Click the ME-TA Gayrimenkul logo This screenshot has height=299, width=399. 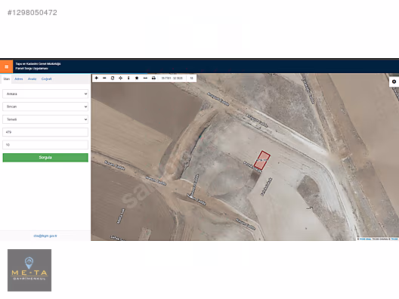click(29, 270)
